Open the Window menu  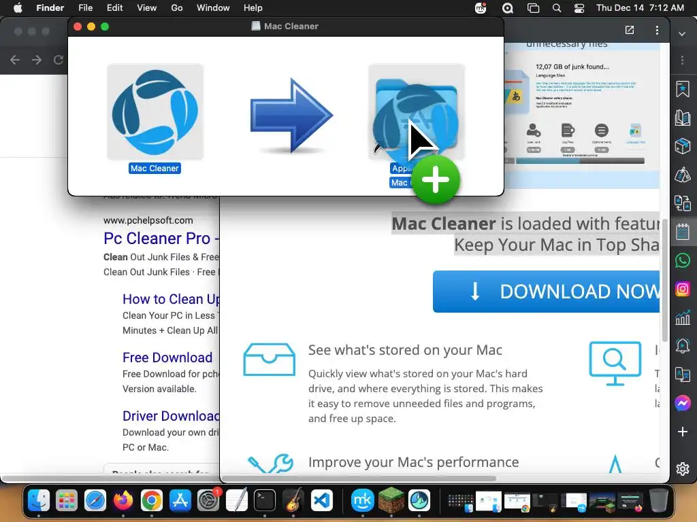(x=213, y=8)
